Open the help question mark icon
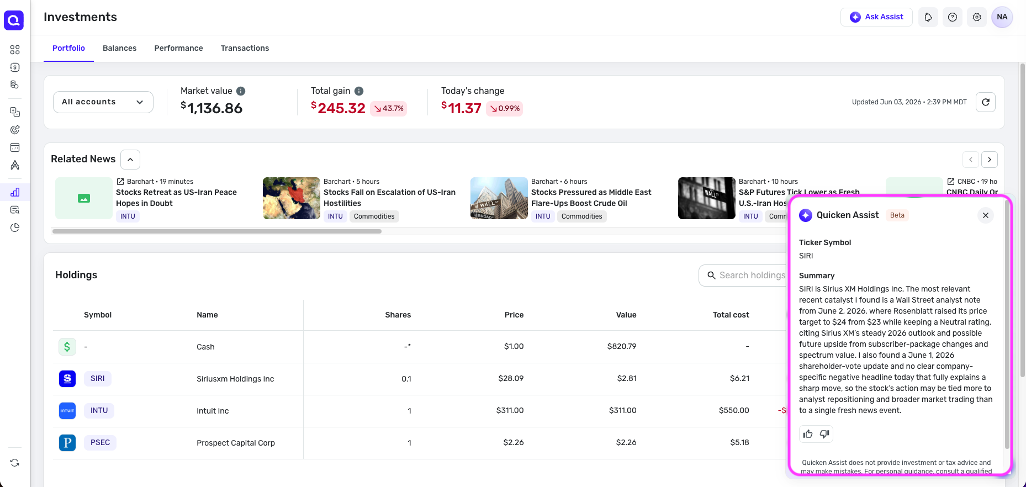 coord(953,17)
